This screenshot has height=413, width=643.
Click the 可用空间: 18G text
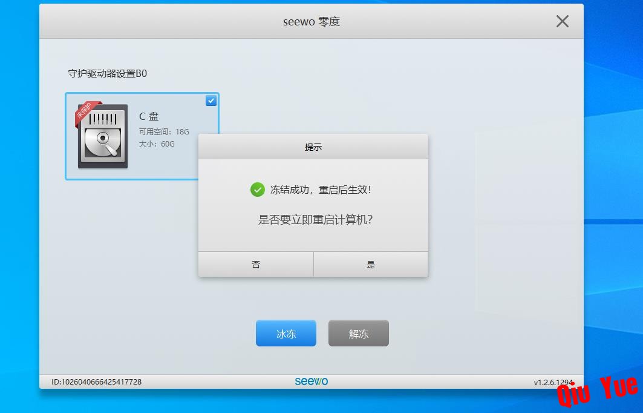(164, 132)
